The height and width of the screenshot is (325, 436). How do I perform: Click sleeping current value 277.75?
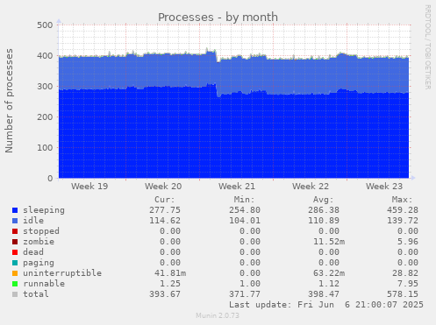[x=165, y=210]
